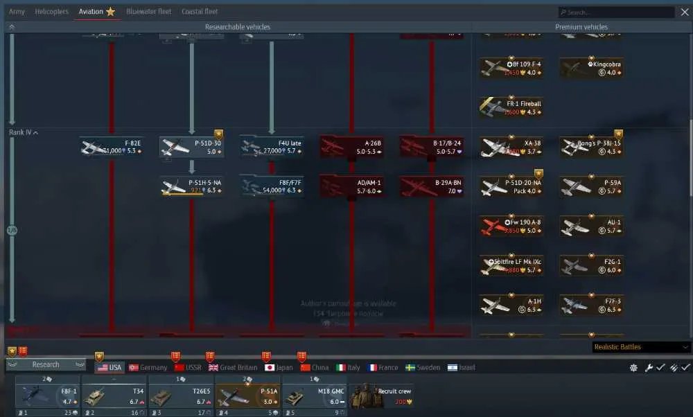Click the FR-1 Fireball premium aircraft
Screen dimensions: 693x417
pyautogui.click(x=511, y=108)
